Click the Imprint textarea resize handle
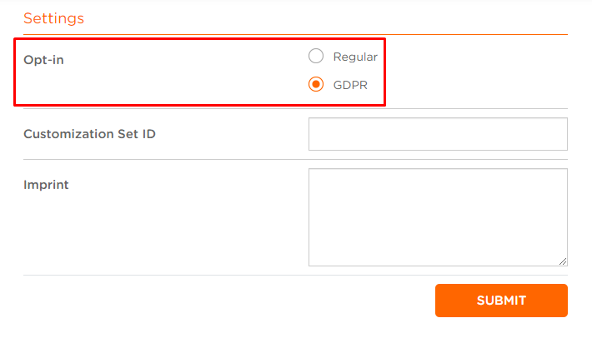This screenshot has height=338, width=592. click(x=563, y=261)
